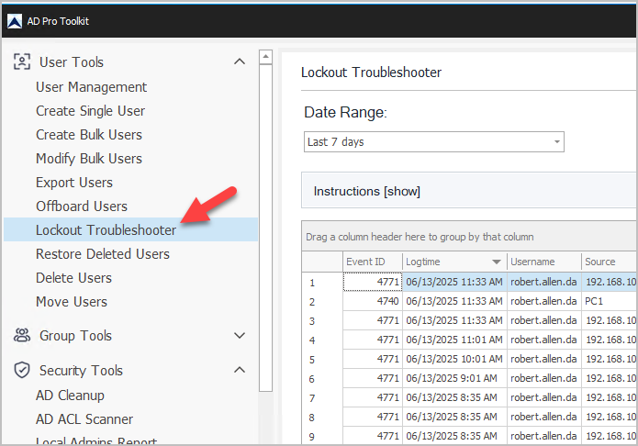
Task: Click logtime 06/13/2025 10:01 AM cell
Action: [454, 359]
